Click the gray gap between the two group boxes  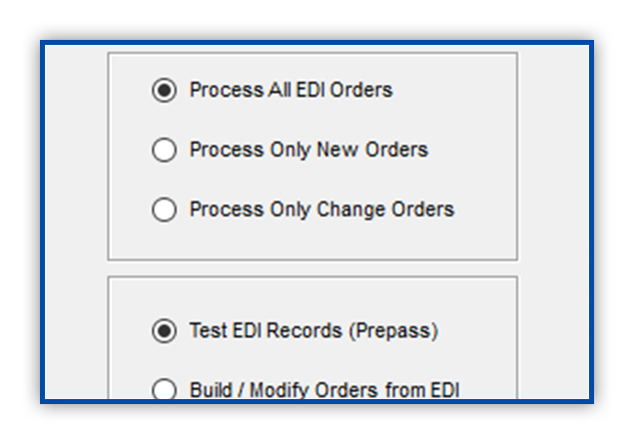click(x=313, y=268)
